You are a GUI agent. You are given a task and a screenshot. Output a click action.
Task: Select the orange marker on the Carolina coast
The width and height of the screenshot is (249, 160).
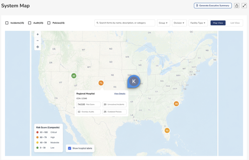tap(176, 104)
